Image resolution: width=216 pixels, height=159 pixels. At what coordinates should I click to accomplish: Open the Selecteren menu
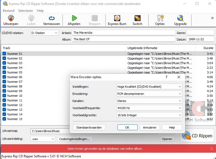pyautogui.click(x=26, y=11)
